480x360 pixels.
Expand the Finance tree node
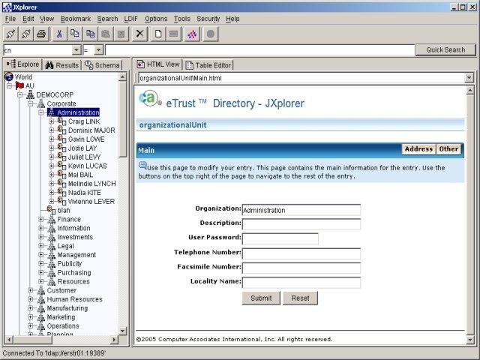point(42,220)
